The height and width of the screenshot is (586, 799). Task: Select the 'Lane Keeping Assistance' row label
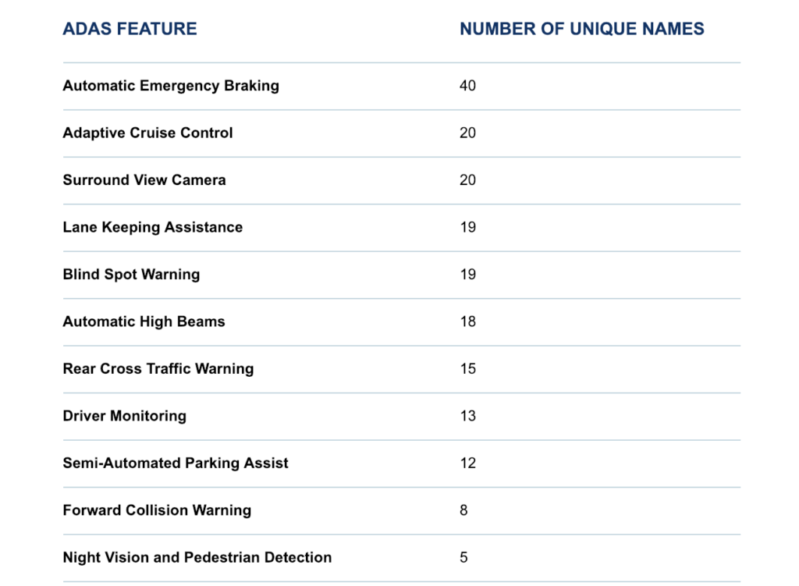[152, 227]
